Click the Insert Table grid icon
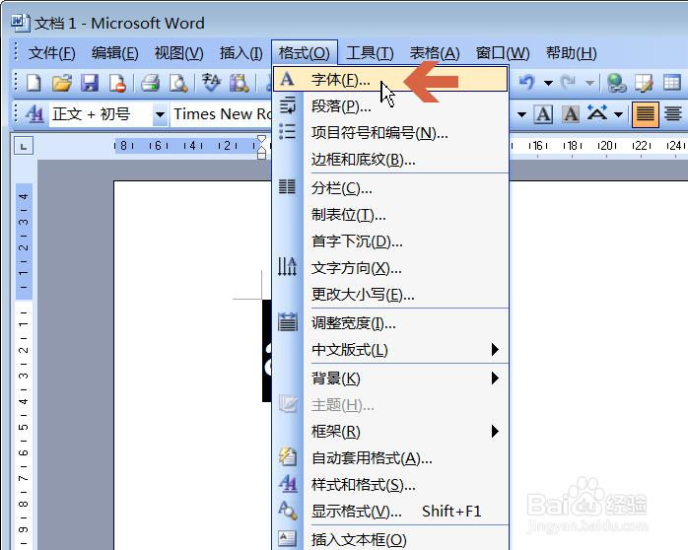 point(672,83)
